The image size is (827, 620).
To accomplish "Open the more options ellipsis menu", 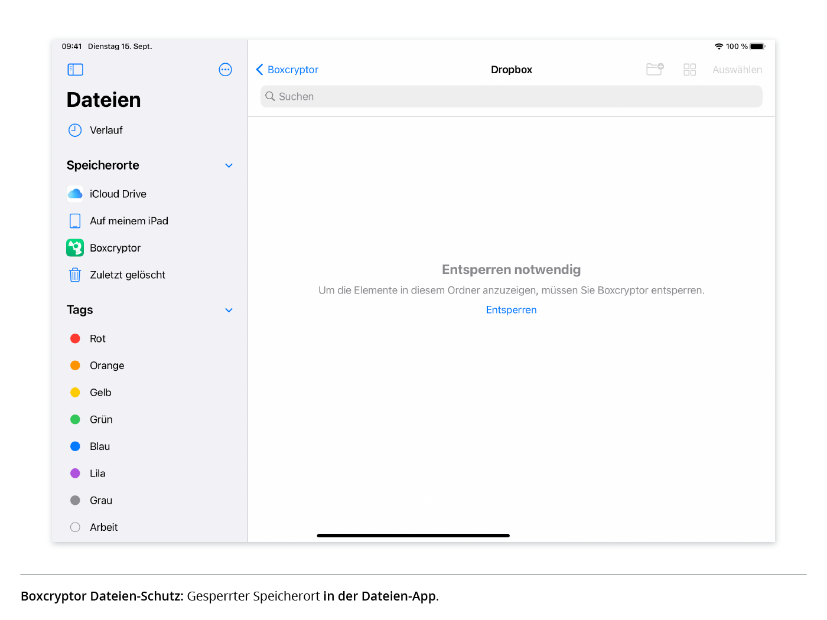I will pos(225,70).
